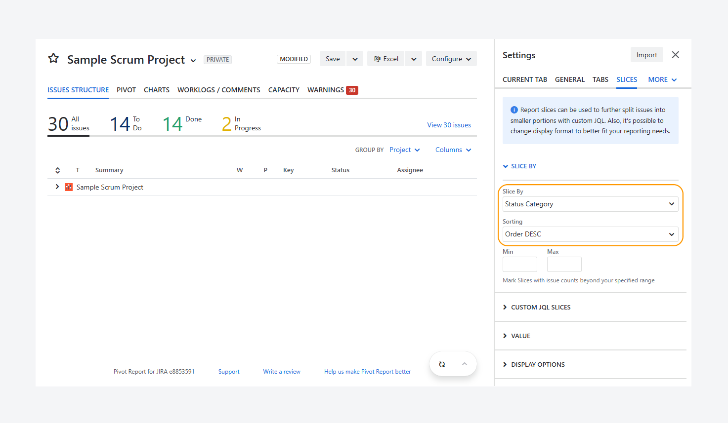Expand the CUSTOM JQL SLICES section

tap(537, 308)
